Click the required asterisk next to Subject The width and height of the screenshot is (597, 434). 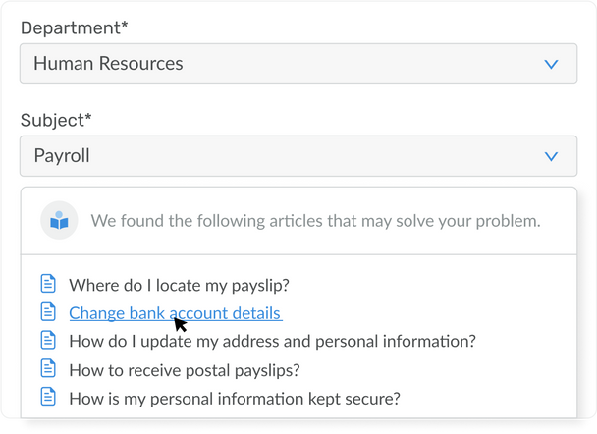click(88, 119)
